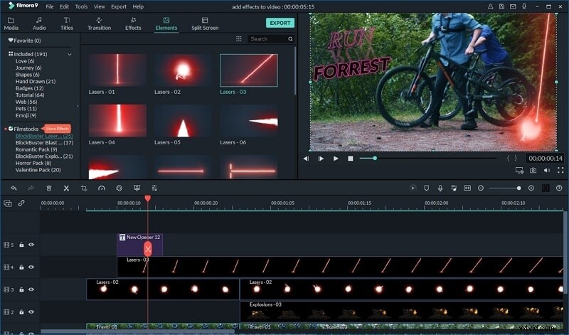
Task: Open the Help menu
Action: pyautogui.click(x=138, y=6)
